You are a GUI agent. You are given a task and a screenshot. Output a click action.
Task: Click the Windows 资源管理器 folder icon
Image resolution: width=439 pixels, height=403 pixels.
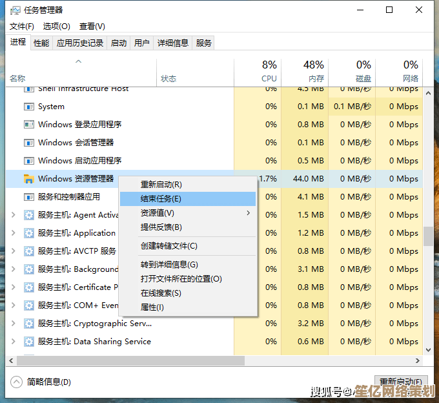point(28,179)
